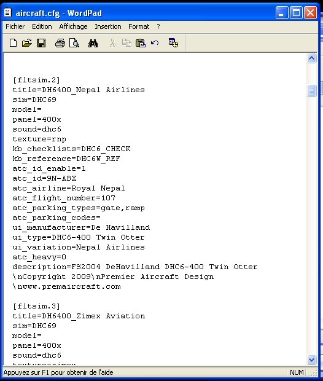This screenshot has height=381, width=323.
Task: Save the file with the floppy disk icon
Action: pos(41,43)
